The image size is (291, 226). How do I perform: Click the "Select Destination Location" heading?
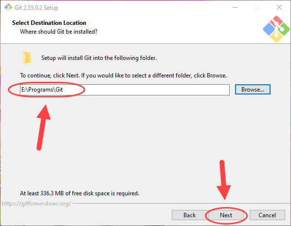click(49, 23)
